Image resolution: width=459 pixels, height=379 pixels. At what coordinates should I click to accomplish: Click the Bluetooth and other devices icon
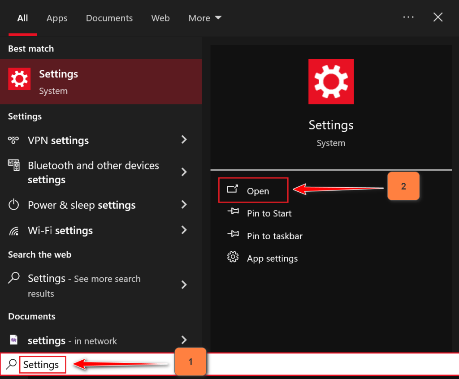click(14, 165)
